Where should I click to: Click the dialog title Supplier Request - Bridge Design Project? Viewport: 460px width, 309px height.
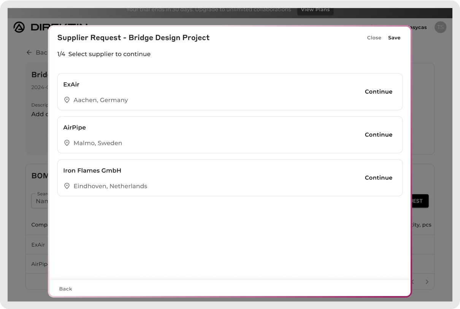click(x=133, y=38)
